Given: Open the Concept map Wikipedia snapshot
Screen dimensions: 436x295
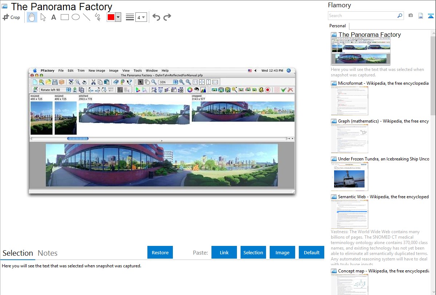Looking at the screenshot, I should pos(349,284).
